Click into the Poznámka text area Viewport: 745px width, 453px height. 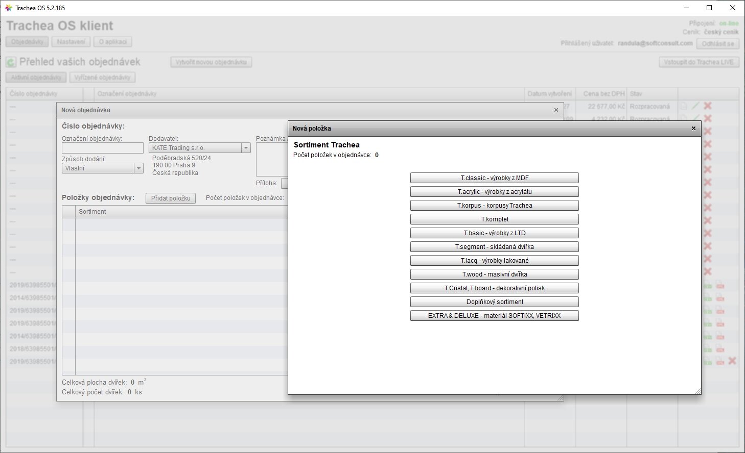[x=271, y=159]
